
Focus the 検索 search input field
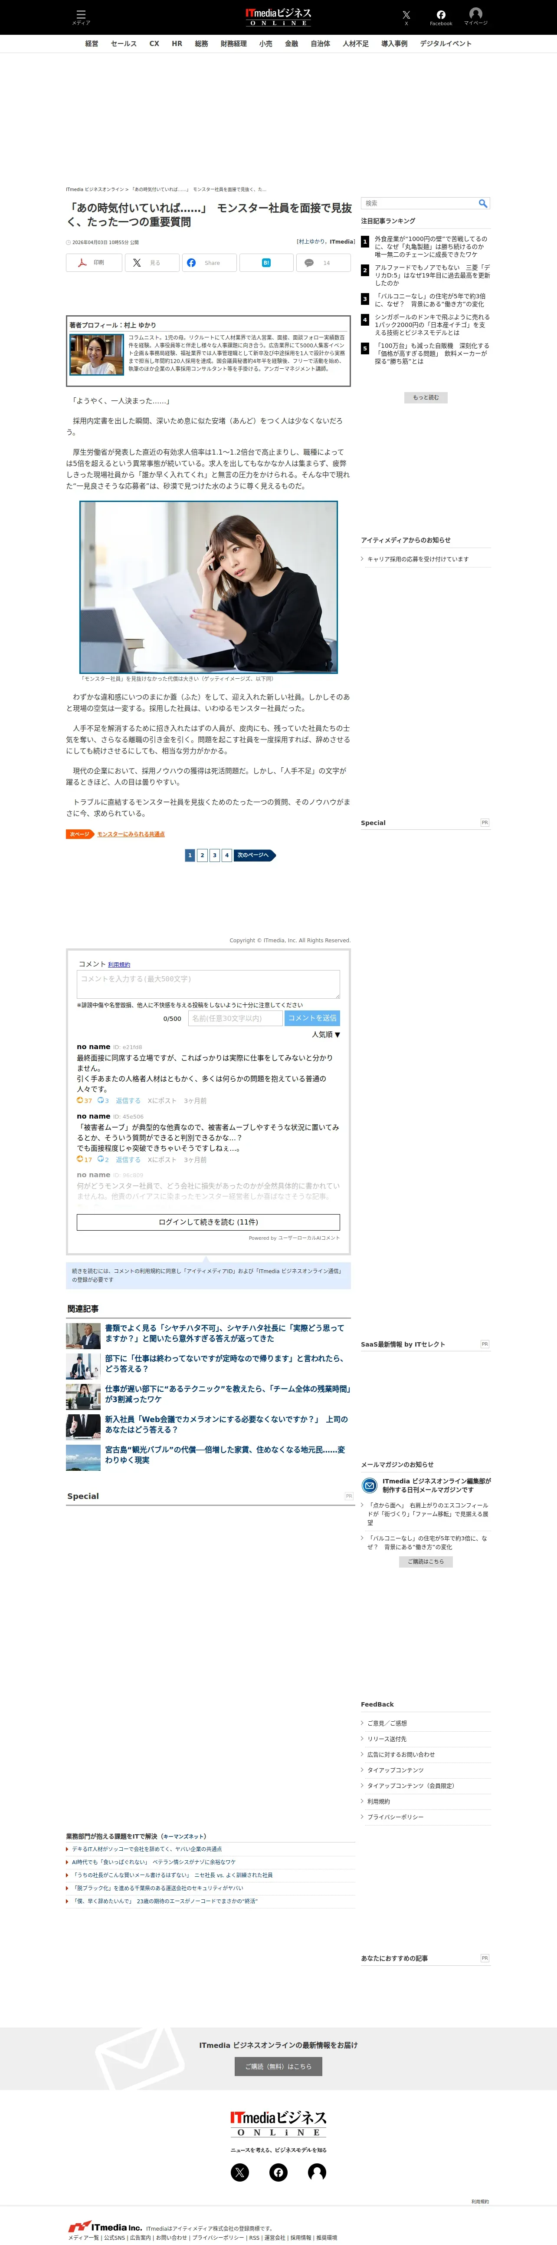419,203
